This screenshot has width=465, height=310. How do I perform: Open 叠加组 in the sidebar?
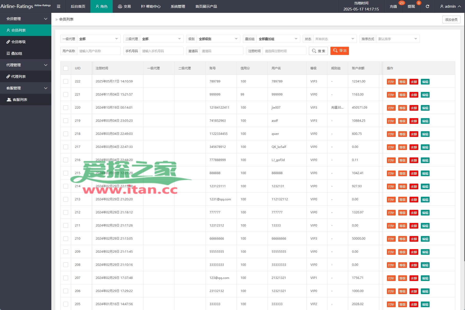(x=17, y=53)
